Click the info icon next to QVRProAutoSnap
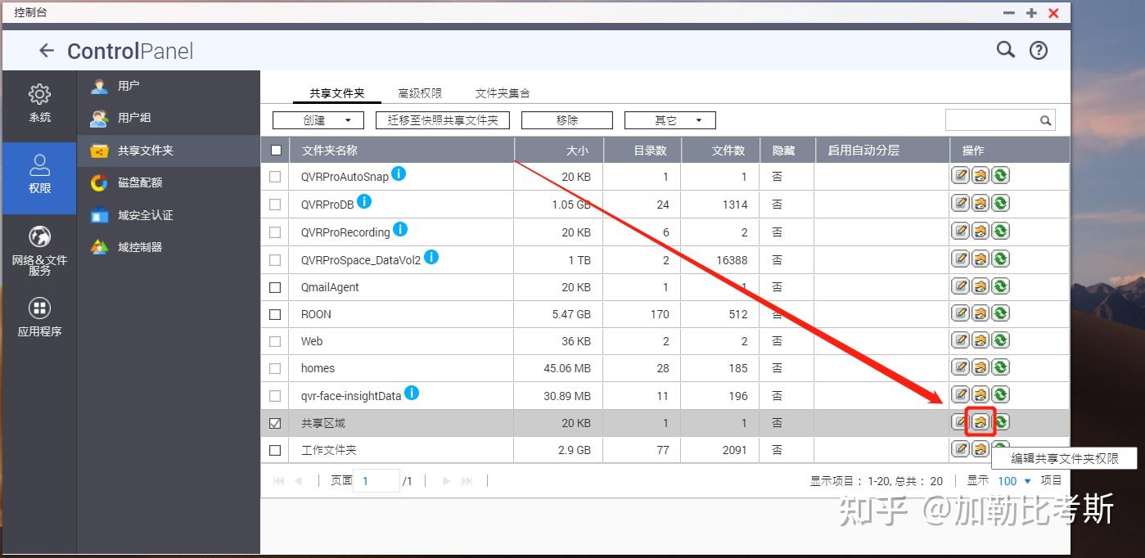This screenshot has height=558, width=1145. [397, 171]
